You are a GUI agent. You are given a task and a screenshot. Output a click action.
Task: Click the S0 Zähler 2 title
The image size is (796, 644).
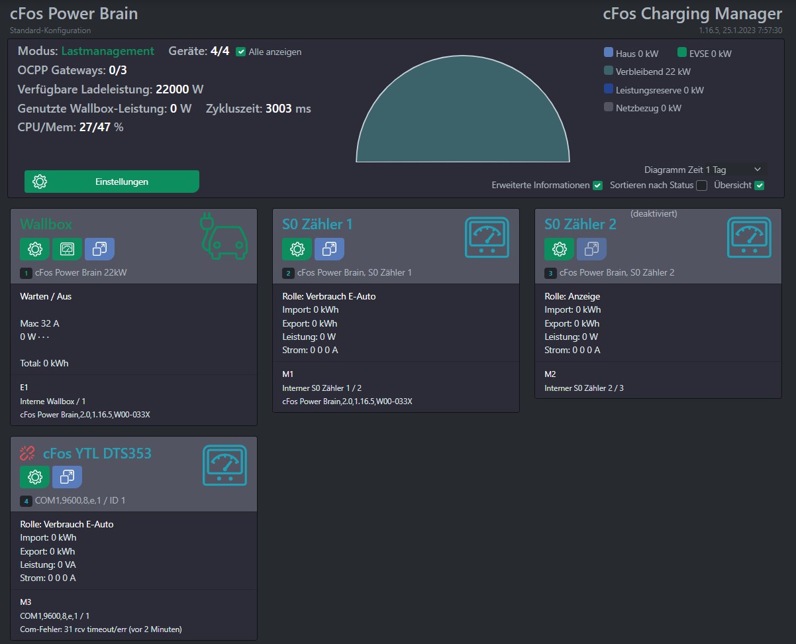pyautogui.click(x=580, y=224)
